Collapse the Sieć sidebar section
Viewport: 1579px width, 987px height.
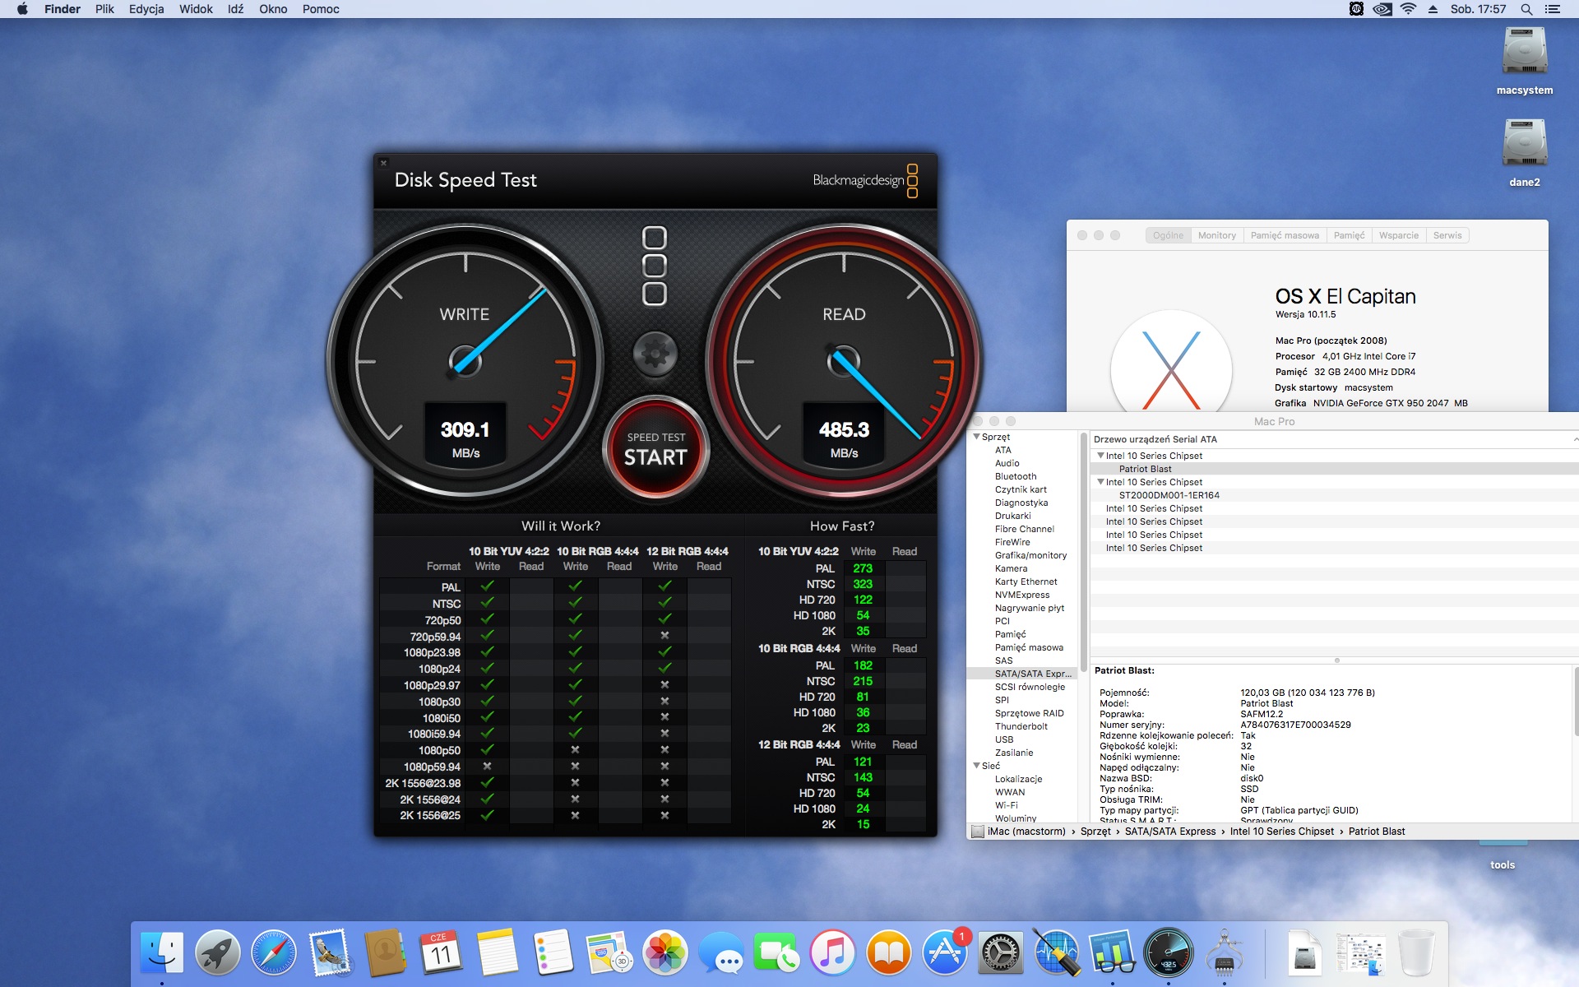tap(976, 766)
